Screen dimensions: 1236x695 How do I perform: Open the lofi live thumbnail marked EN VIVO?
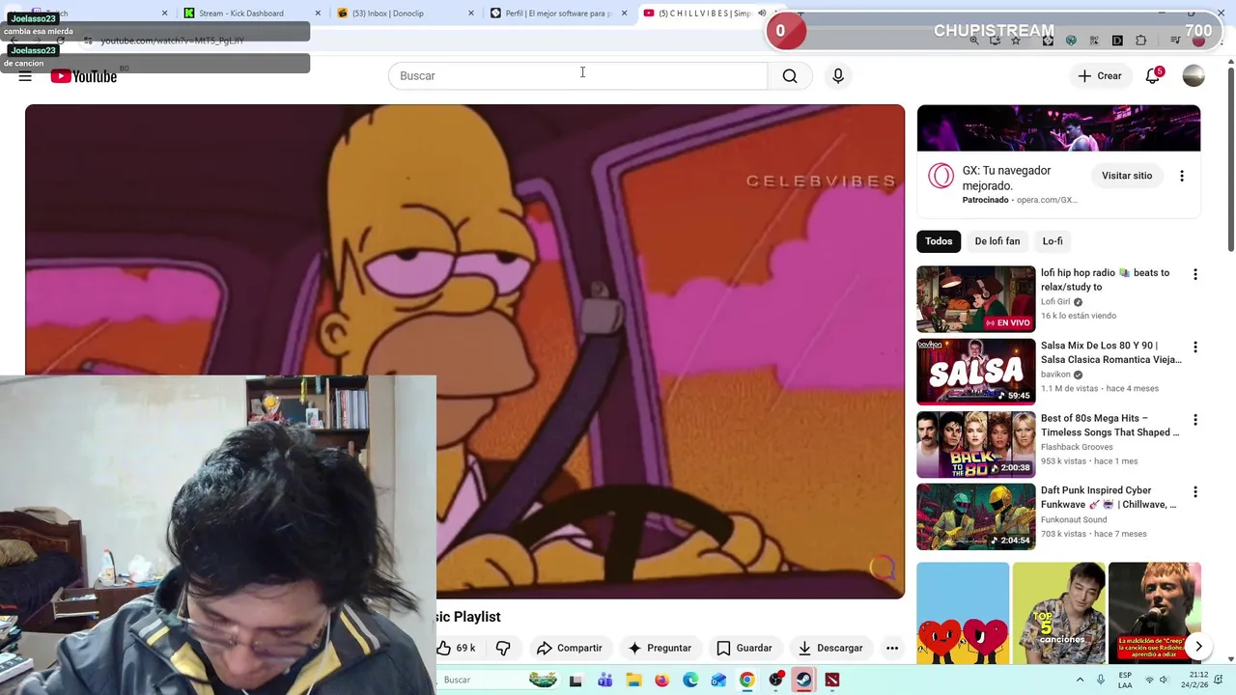975,299
